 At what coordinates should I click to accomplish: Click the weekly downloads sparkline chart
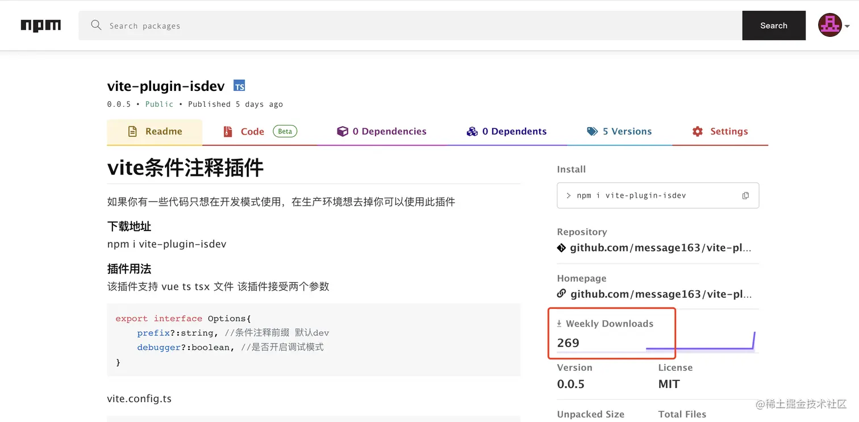click(x=700, y=341)
